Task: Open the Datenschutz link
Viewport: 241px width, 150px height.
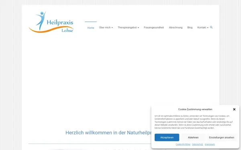Action: click(x=198, y=144)
